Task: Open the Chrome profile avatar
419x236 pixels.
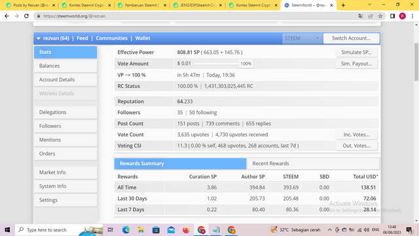Action: click(402, 16)
